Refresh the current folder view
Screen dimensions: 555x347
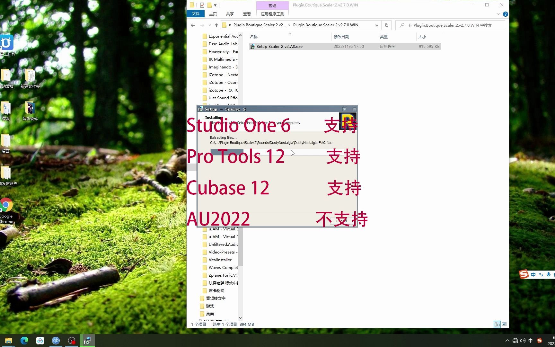(x=386, y=25)
